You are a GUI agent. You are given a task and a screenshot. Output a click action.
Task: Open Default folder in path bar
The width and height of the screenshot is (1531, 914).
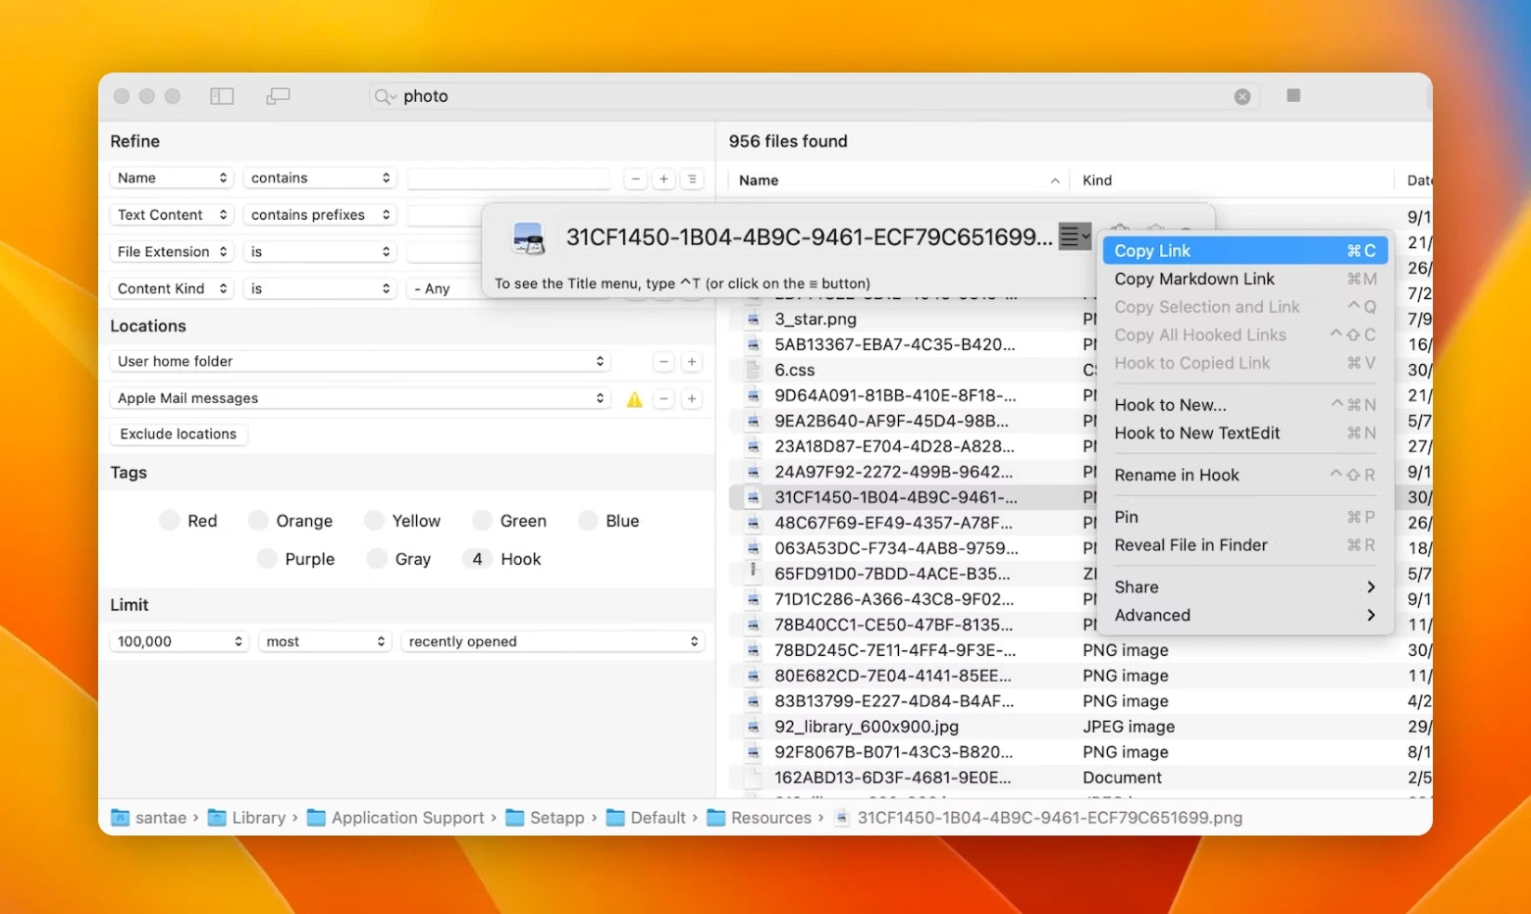[646, 818]
